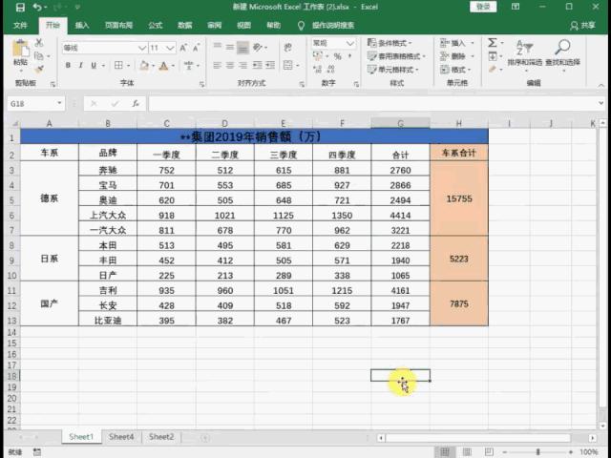Click Find and Select magnifier button
The image size is (611, 458).
click(x=562, y=53)
